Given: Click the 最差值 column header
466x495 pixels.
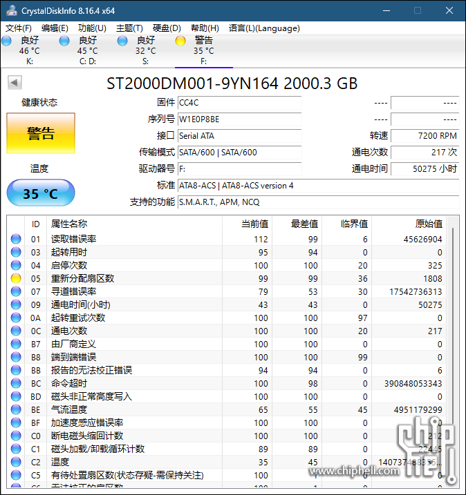Looking at the screenshot, I should pos(297,224).
